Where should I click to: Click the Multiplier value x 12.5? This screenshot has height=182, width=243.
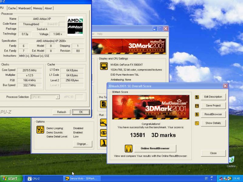tap(29, 75)
